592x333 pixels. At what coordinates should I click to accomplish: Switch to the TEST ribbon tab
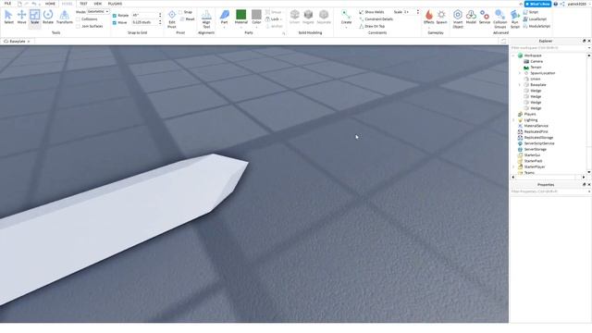coord(83,4)
